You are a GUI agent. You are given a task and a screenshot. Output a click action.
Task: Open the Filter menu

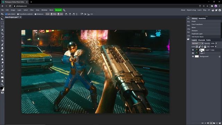[32, 10]
